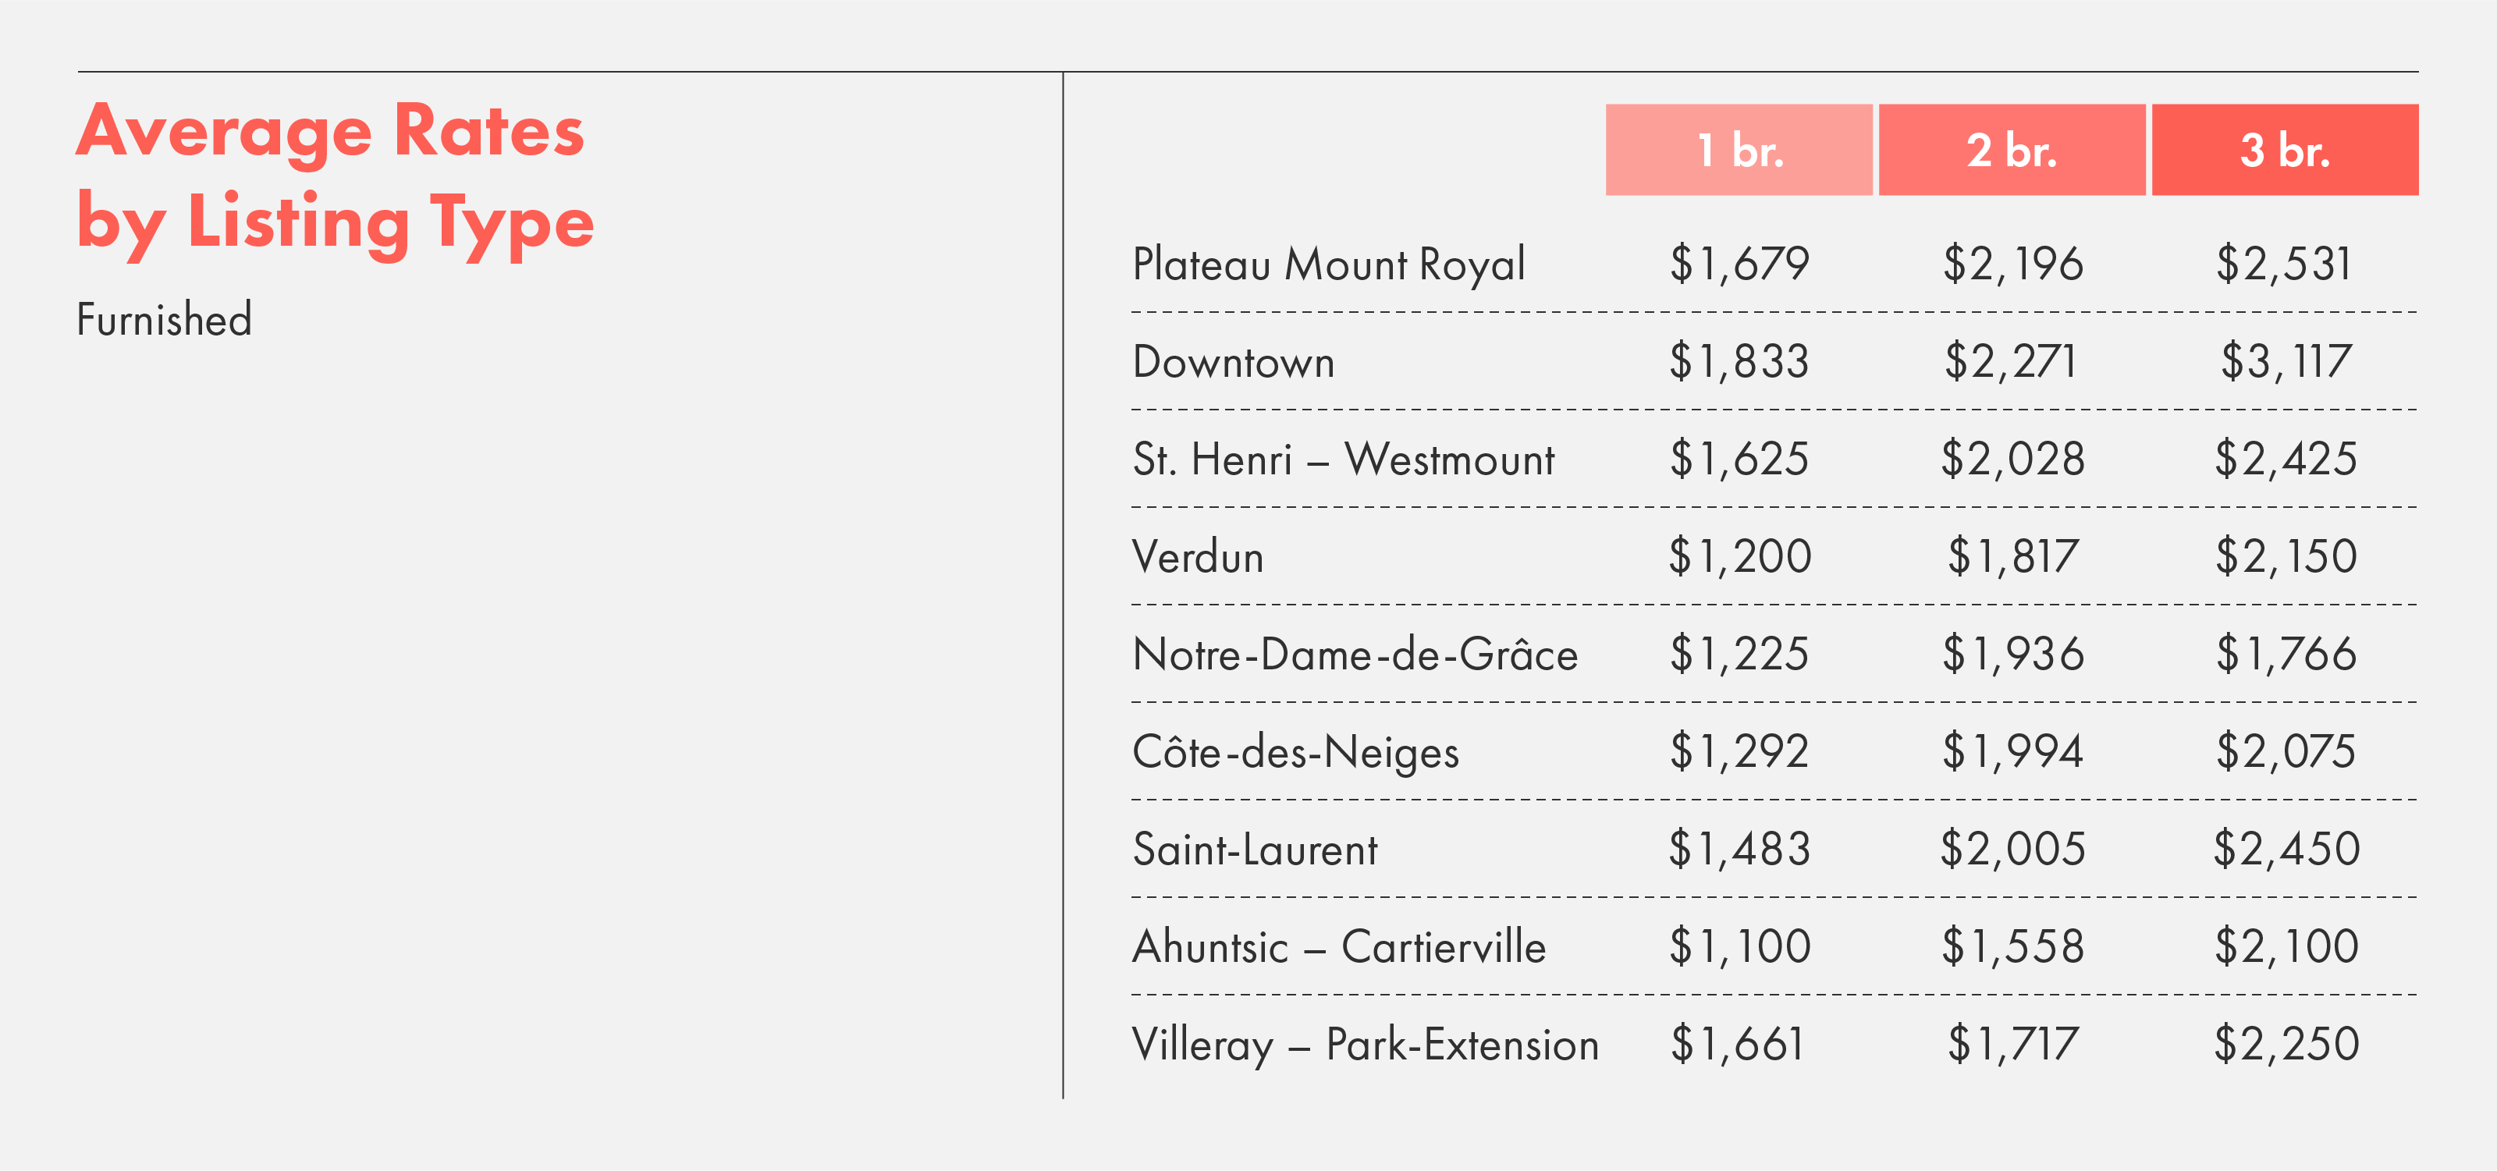Image resolution: width=2497 pixels, height=1171 pixels.
Task: Click the Downtown 3 br. price $3,117
Action: coord(2286,361)
